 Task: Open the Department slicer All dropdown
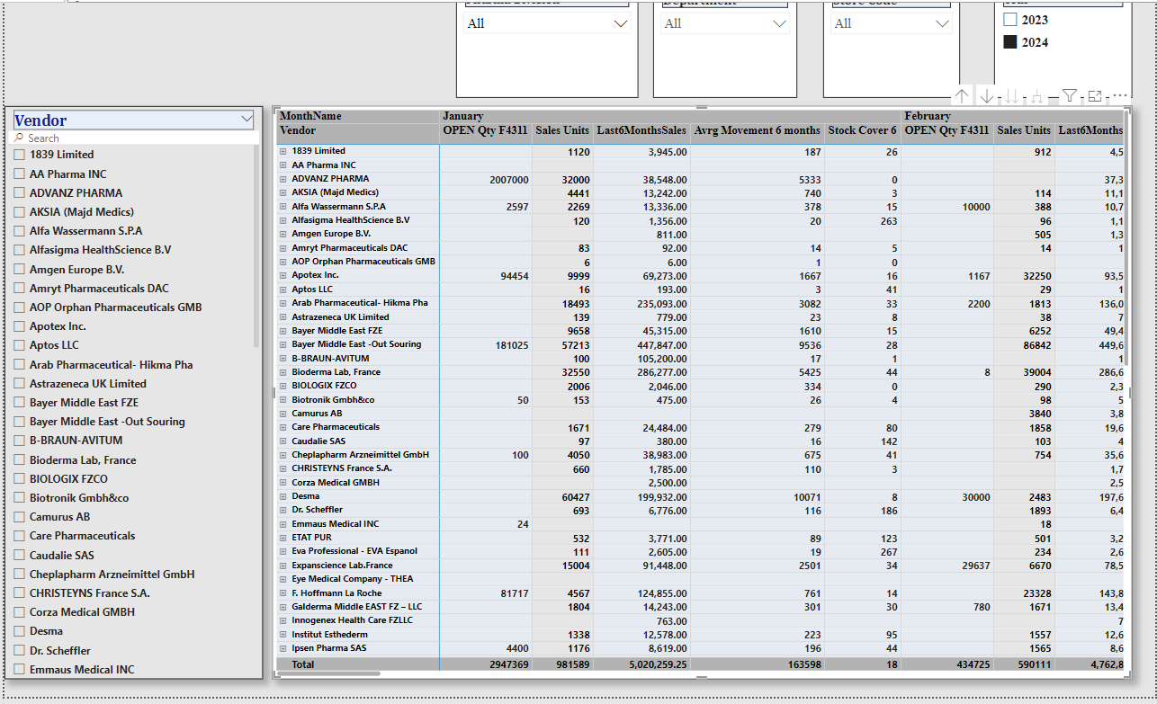point(726,24)
